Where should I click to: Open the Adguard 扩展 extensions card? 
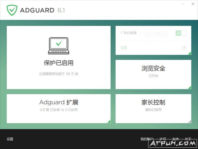(x=59, y=109)
